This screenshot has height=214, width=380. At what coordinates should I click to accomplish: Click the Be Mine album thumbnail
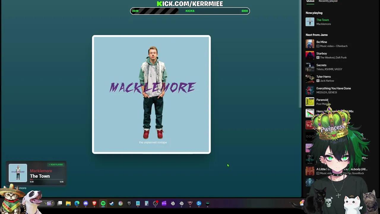pyautogui.click(x=310, y=44)
